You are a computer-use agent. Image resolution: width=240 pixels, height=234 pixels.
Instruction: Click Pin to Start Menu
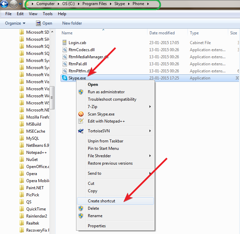(115, 148)
